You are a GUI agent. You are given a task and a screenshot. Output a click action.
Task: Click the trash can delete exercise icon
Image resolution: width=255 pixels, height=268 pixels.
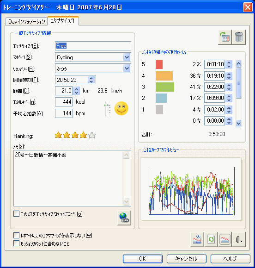(239, 37)
